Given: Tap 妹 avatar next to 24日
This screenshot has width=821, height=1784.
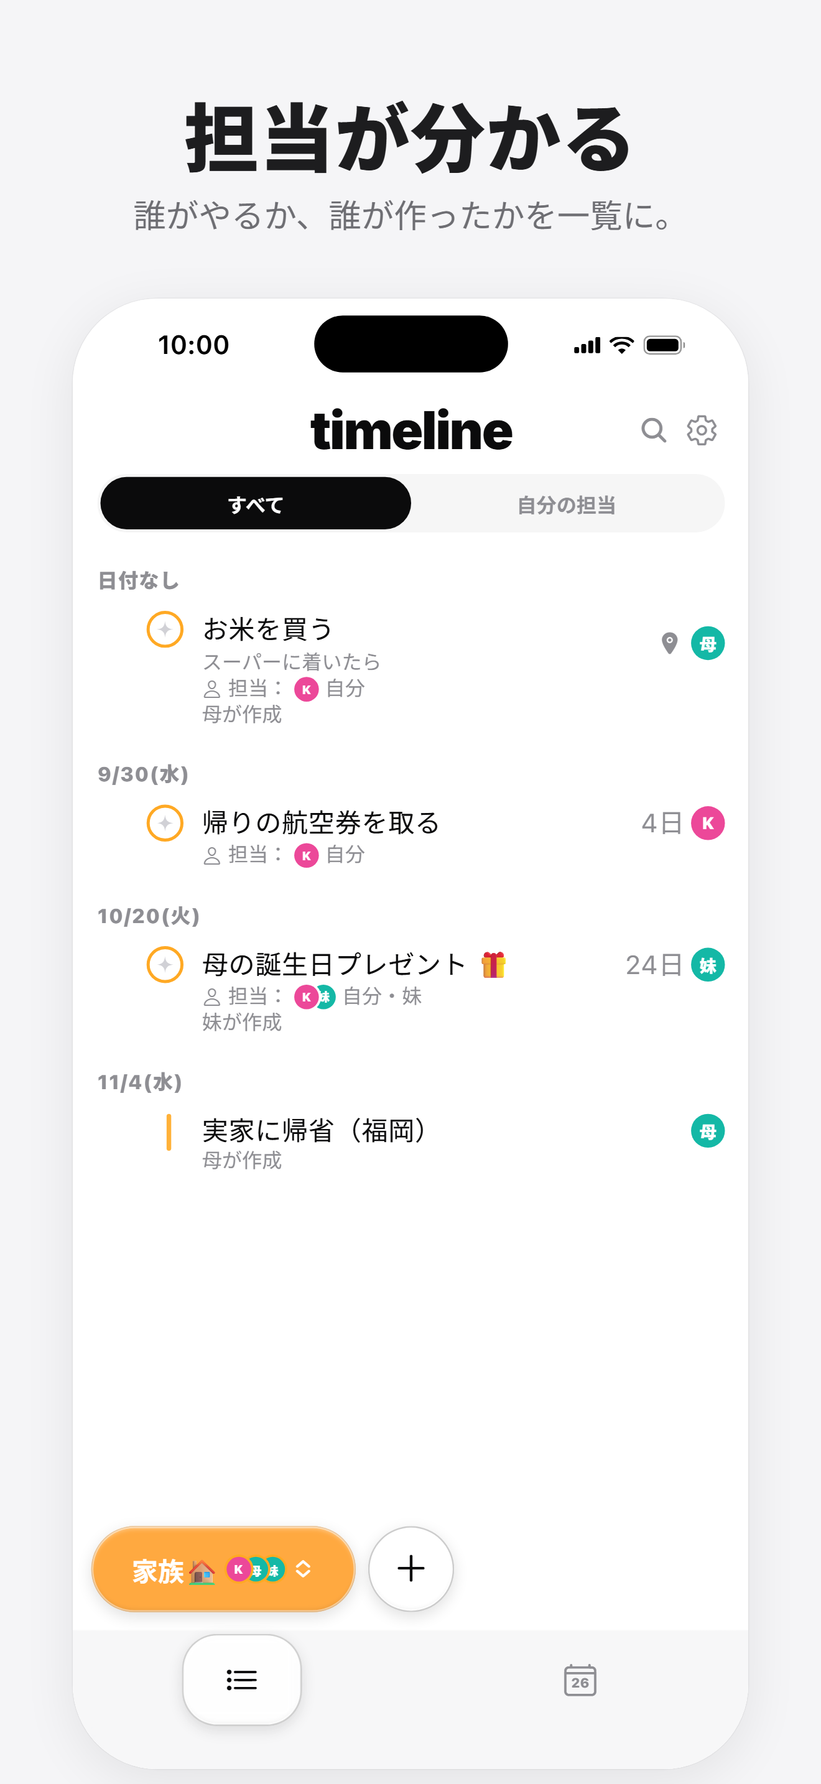Looking at the screenshot, I should coord(707,965).
